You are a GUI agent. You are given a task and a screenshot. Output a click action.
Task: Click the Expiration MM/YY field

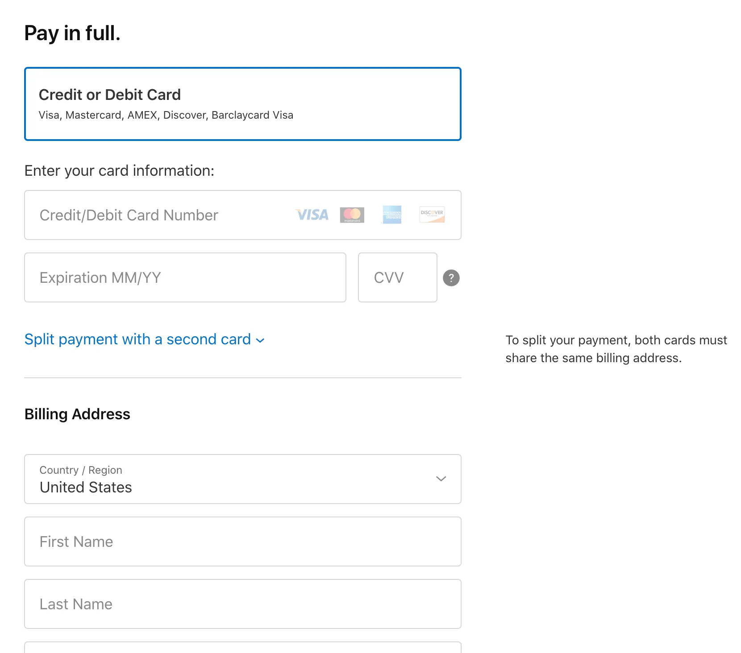coord(185,277)
